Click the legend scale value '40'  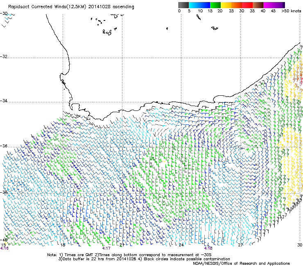[263, 11]
